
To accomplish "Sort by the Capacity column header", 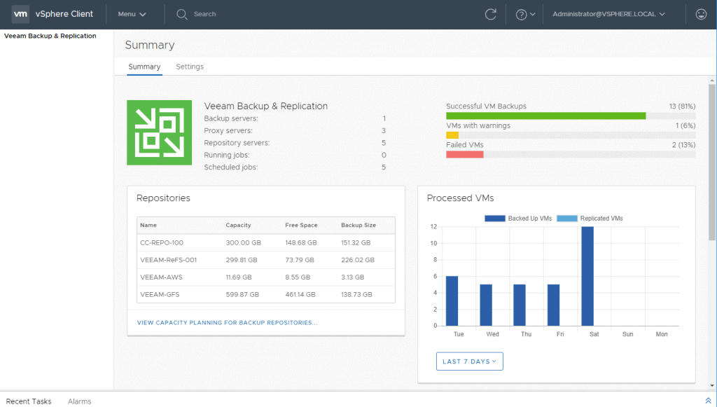I will click(x=238, y=225).
